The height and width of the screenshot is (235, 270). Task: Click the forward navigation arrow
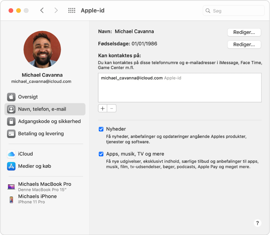(x=56, y=10)
